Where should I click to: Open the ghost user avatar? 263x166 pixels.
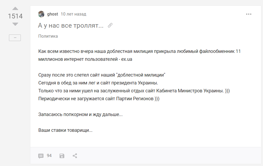tap(41, 14)
